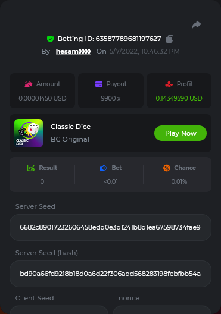221x314 pixels.
Task: Click the Classic Dice title text
Action: (x=71, y=127)
